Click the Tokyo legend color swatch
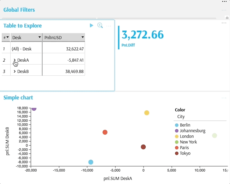Image resolution: width=230 pixels, height=184 pixels. tap(177, 153)
